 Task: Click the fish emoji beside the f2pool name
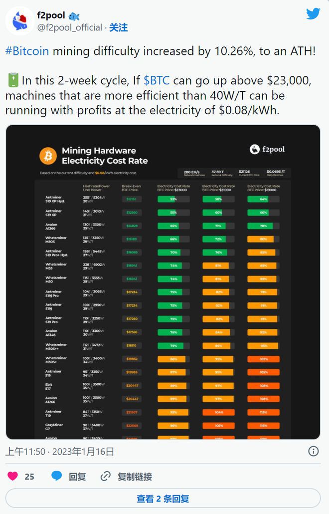point(74,16)
